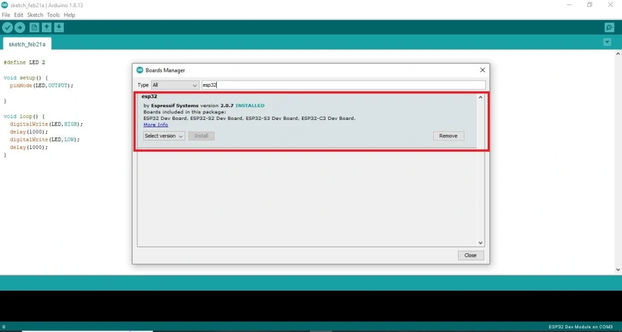Screen dimensions: 622x332
Task: Click the esp32 package title
Action: (149, 96)
